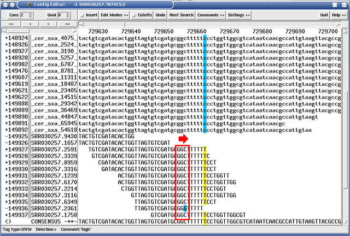Viewport: 350px width, 236px height.
Task: Click the vertical scrollbar down arrow
Action: 346,222
